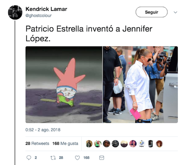This screenshot has width=180, height=165.
Task: Open the @ghostcolour handle link
Action: (x=39, y=15)
